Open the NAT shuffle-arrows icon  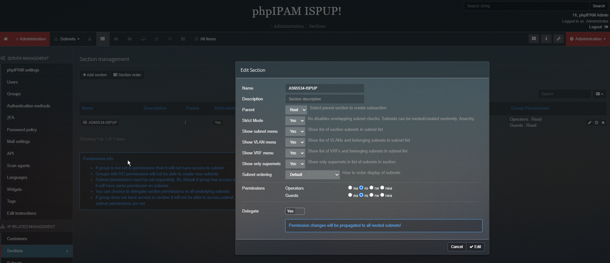pyautogui.click(x=170, y=39)
